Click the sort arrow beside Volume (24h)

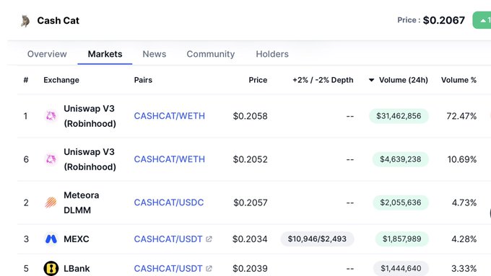[x=371, y=80]
